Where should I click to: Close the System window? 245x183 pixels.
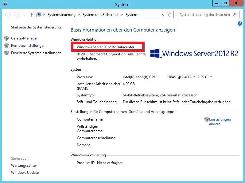pyautogui.click(x=236, y=3)
